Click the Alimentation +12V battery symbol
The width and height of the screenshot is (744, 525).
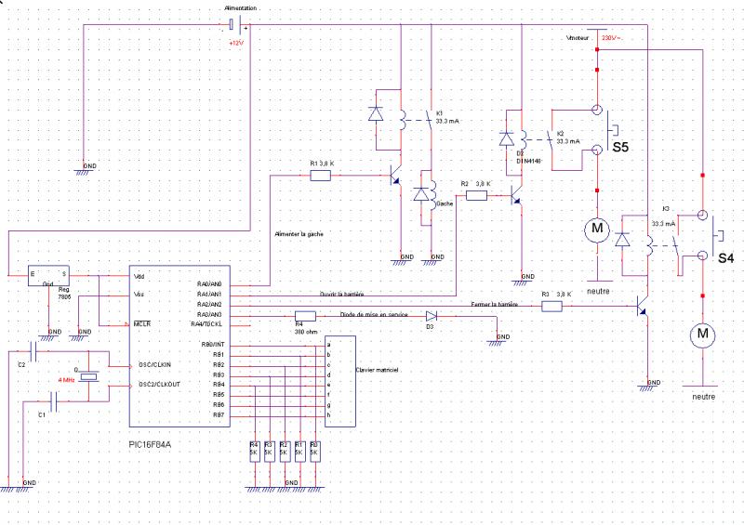[236, 24]
